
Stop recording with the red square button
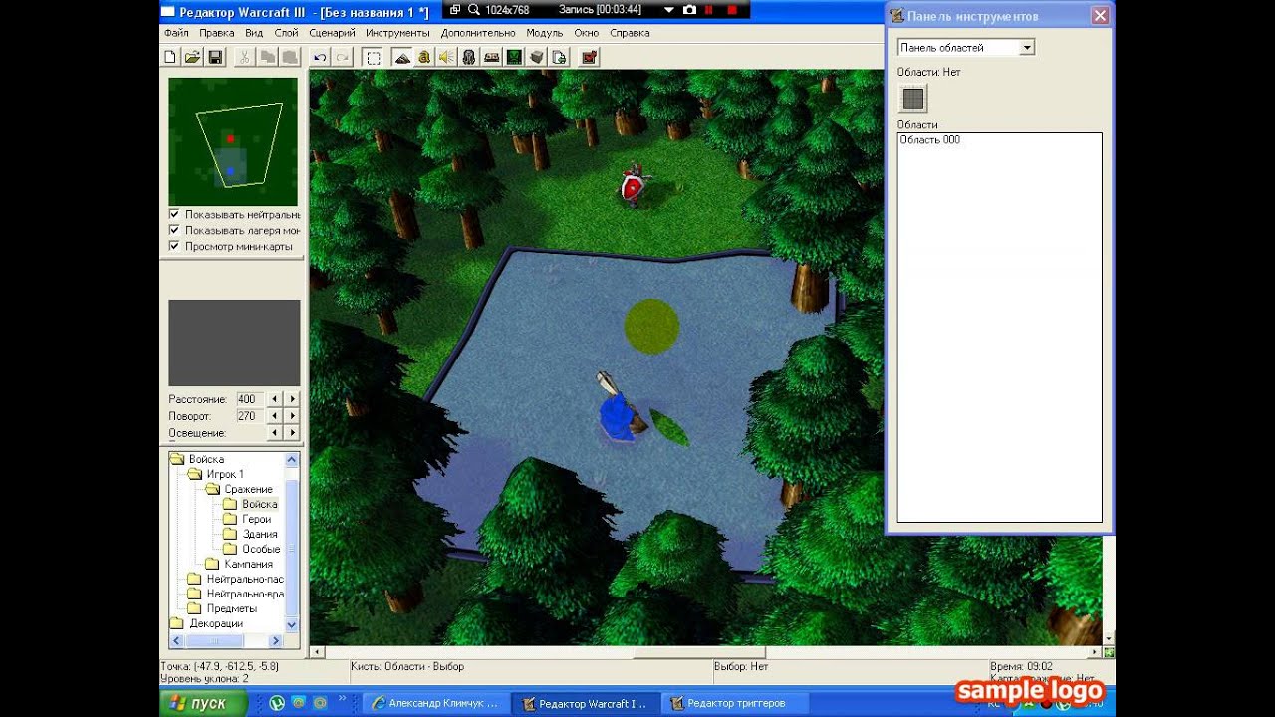[x=732, y=10]
